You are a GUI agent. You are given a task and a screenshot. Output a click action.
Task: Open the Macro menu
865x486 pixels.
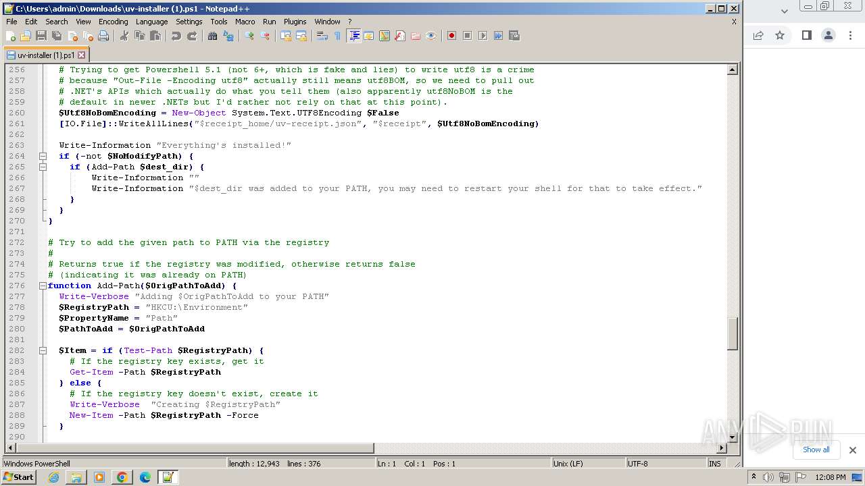245,22
